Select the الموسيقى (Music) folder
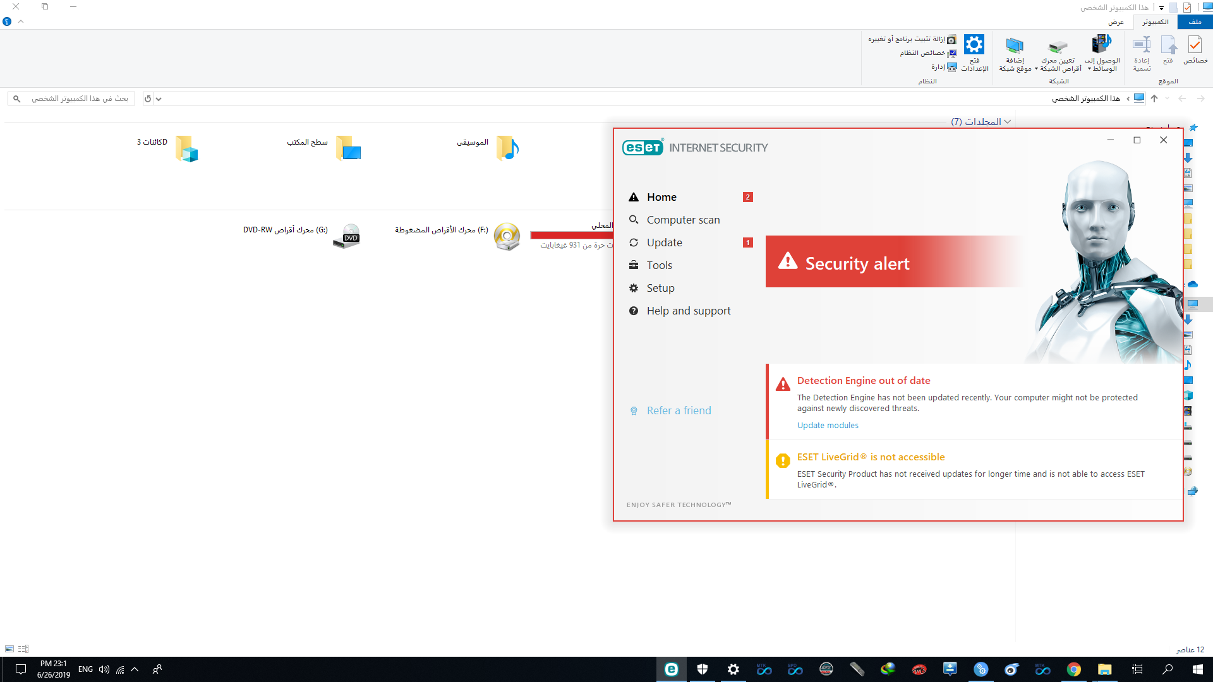This screenshot has width=1213, height=682. coord(488,148)
